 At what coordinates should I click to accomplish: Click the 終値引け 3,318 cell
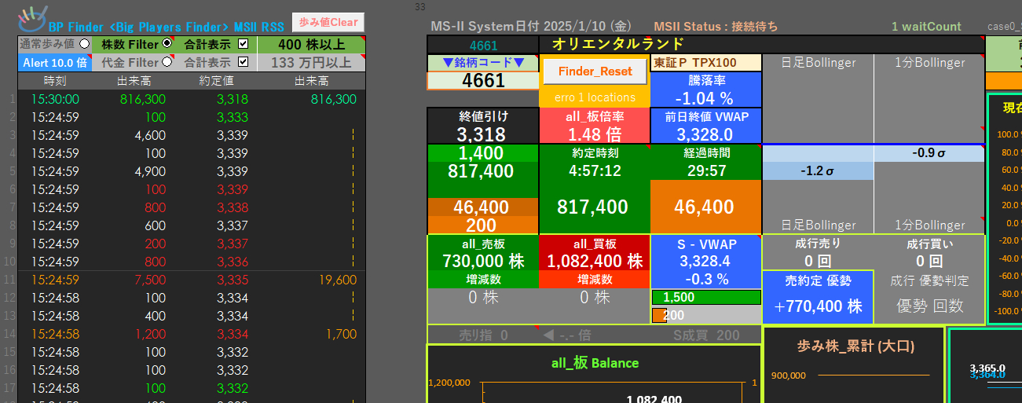pyautogui.click(x=482, y=126)
